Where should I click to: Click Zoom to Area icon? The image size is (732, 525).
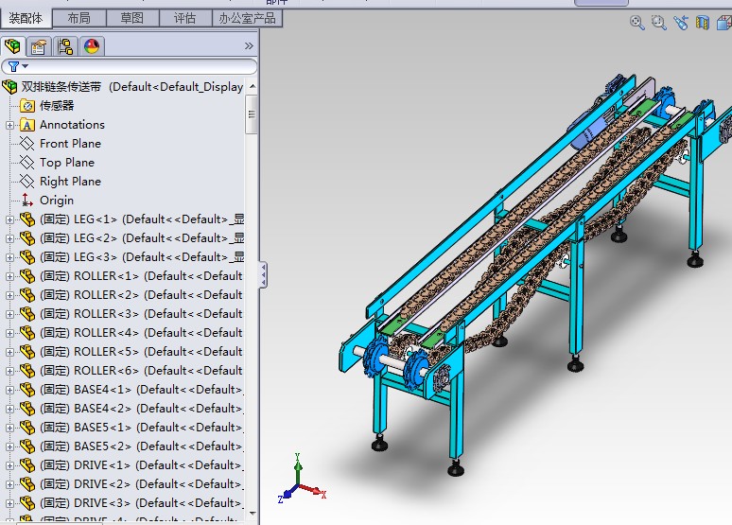click(x=659, y=22)
